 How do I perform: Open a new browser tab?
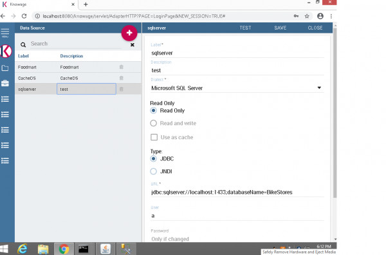point(86,5)
